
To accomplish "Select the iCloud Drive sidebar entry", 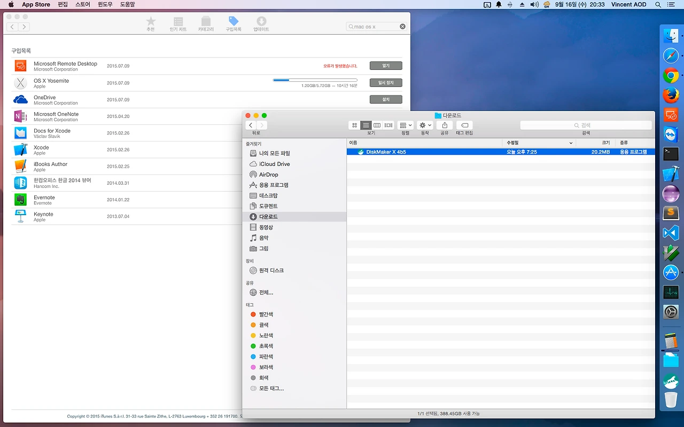I will click(x=274, y=163).
